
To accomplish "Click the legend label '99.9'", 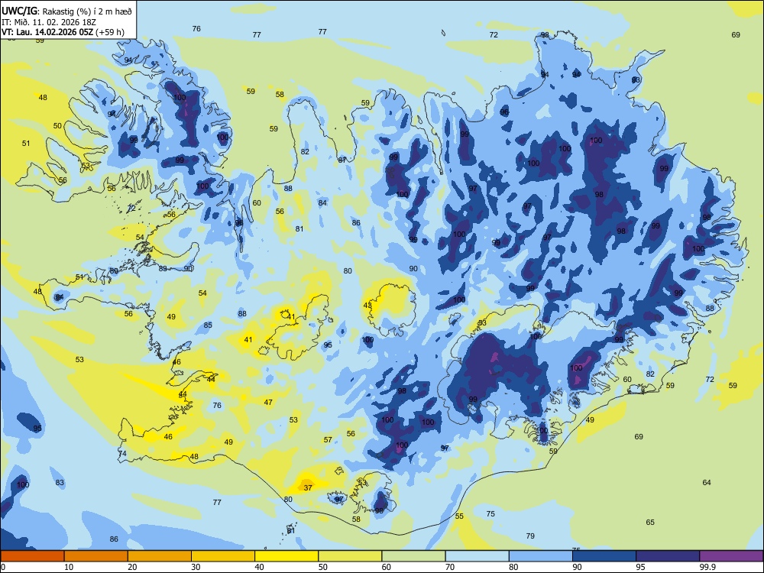I will [707, 567].
